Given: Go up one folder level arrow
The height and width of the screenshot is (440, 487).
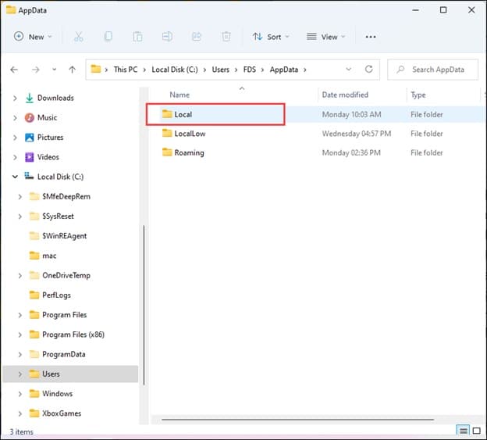Looking at the screenshot, I should click(x=73, y=70).
